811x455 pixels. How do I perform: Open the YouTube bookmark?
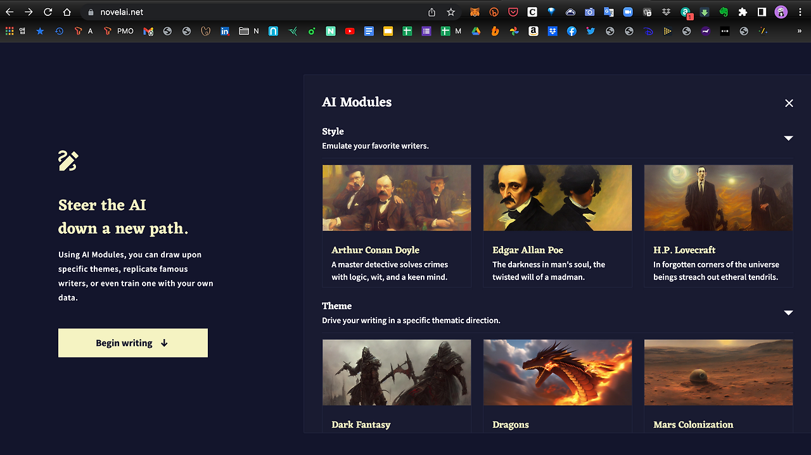pos(350,31)
